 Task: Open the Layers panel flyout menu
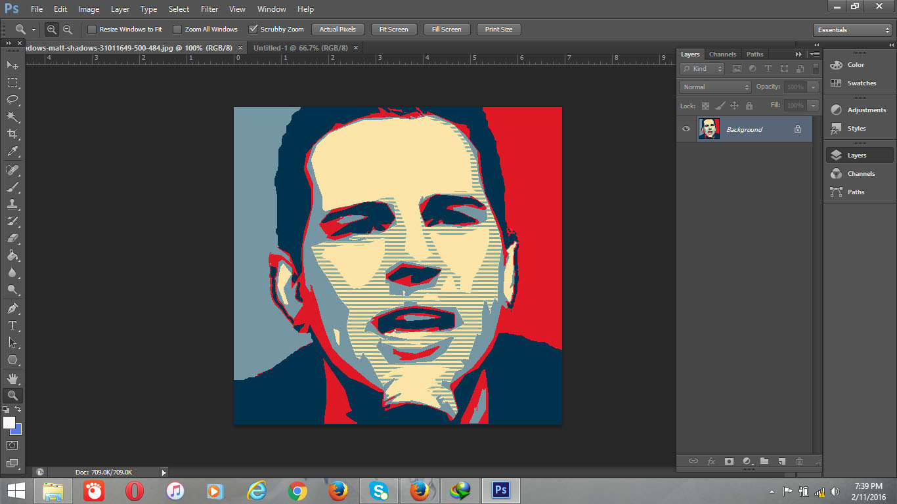click(x=814, y=54)
